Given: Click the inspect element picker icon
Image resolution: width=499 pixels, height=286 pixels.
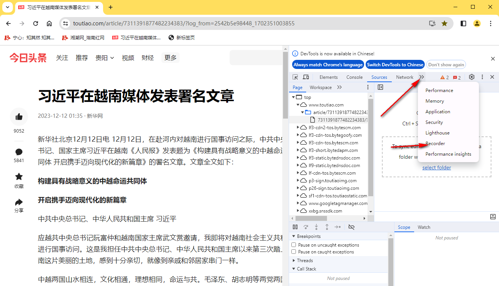Looking at the screenshot, I should [295, 77].
